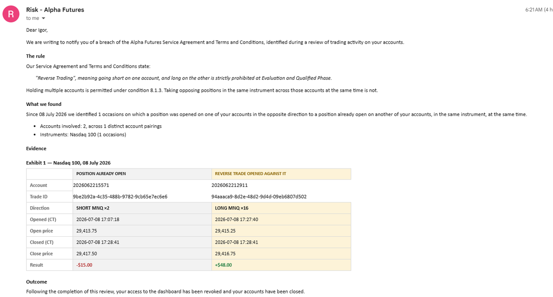Expand the "to me" recipient details arrow
The height and width of the screenshot is (297, 553).
pos(43,18)
